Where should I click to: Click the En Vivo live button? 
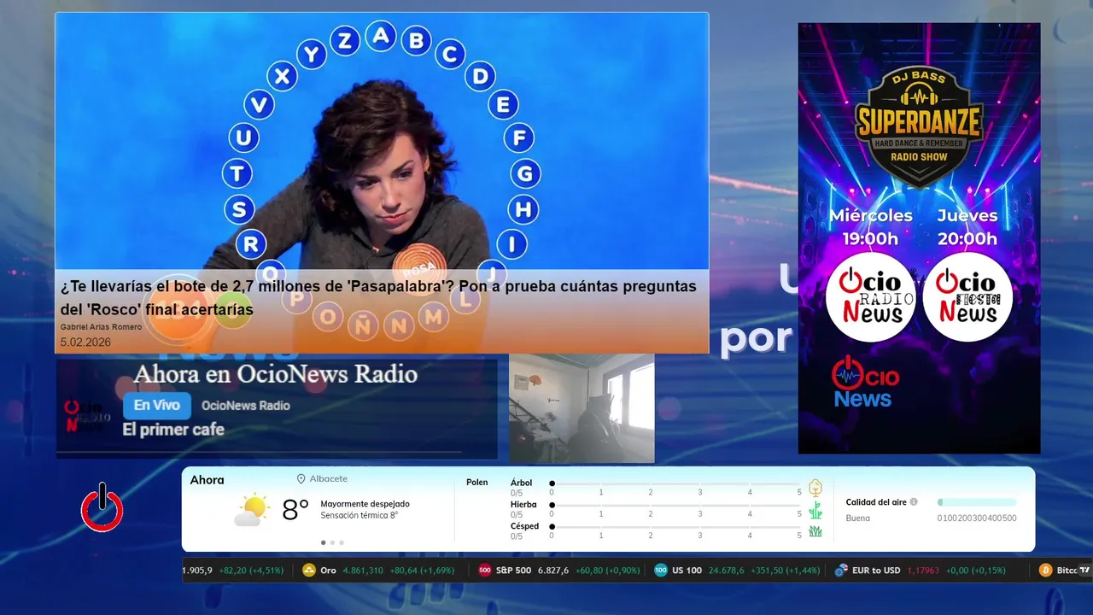click(156, 406)
